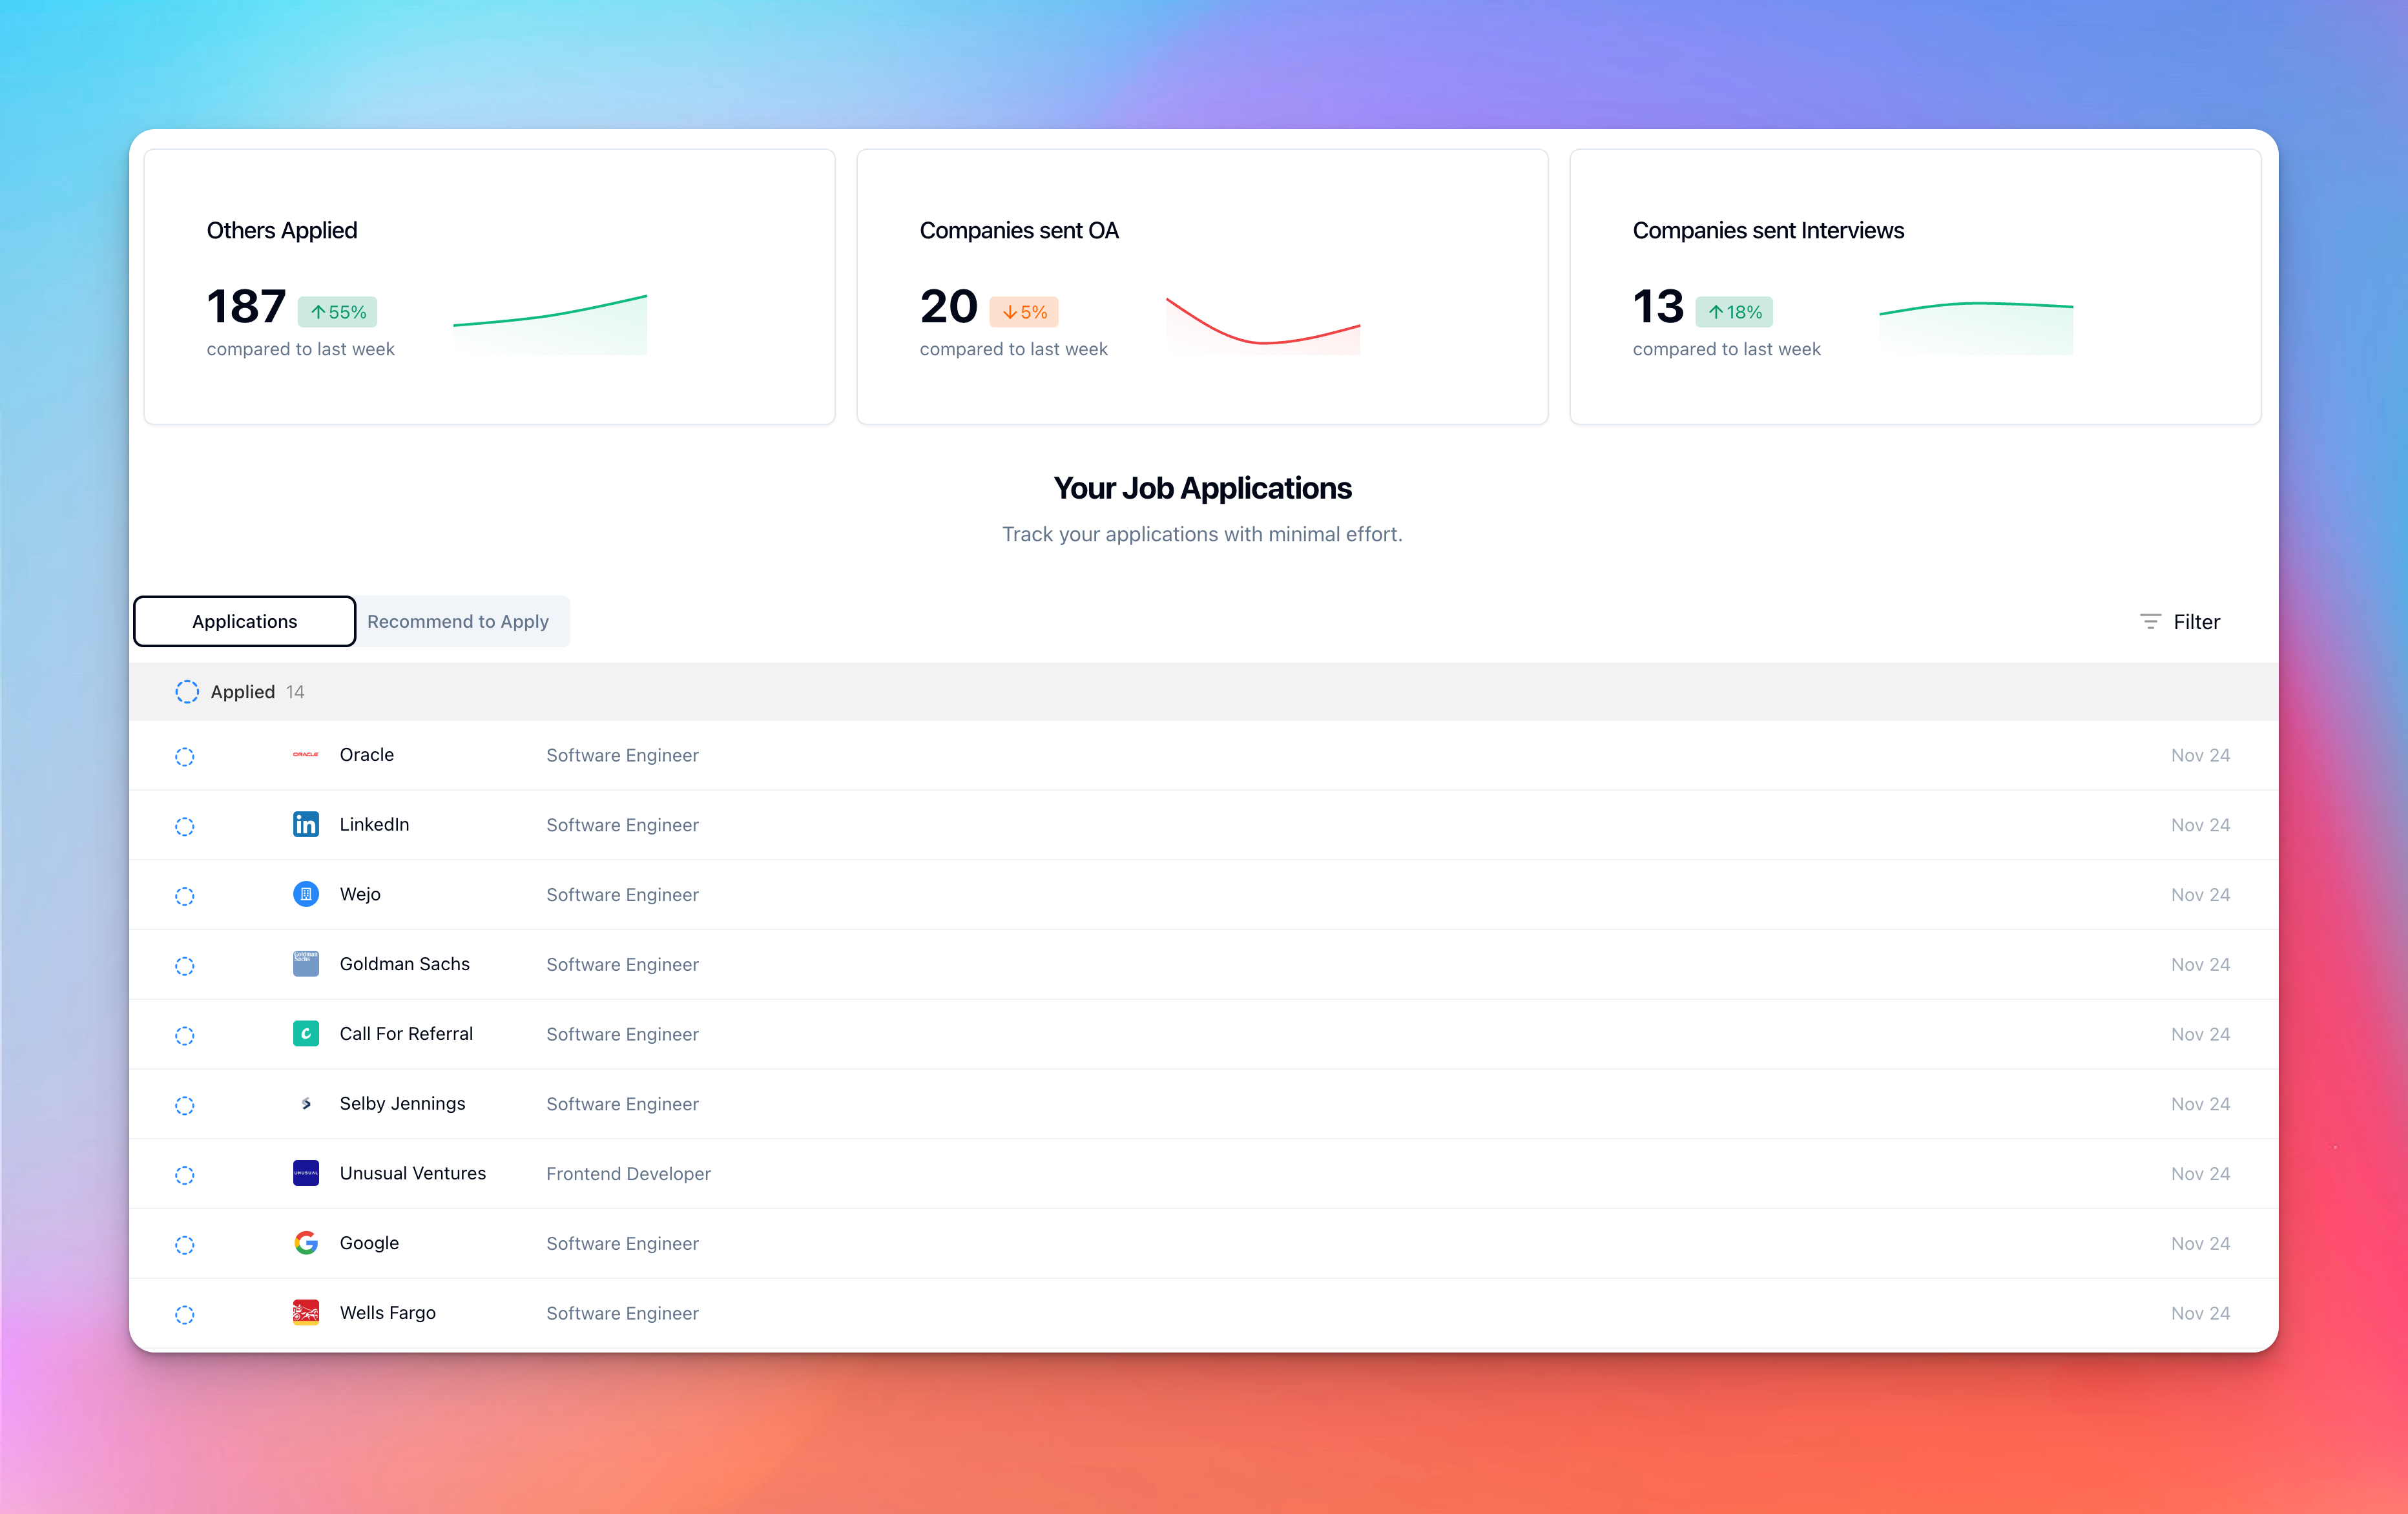This screenshot has width=2408, height=1514.
Task: Expand the Selby Jennings application row
Action: [402, 1103]
